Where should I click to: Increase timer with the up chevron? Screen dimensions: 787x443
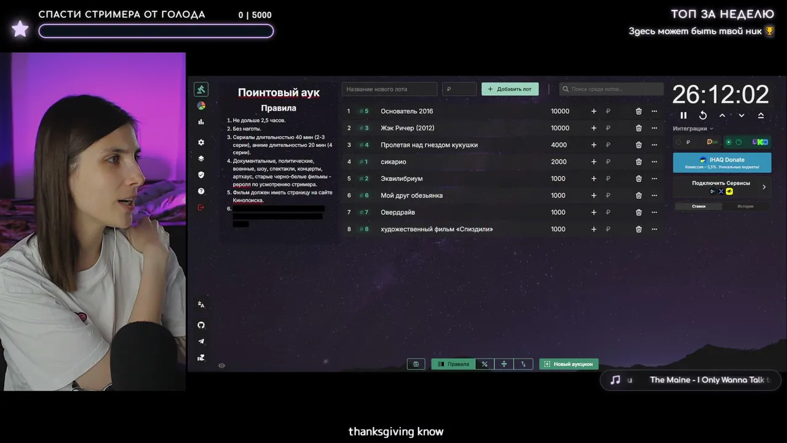[722, 116]
